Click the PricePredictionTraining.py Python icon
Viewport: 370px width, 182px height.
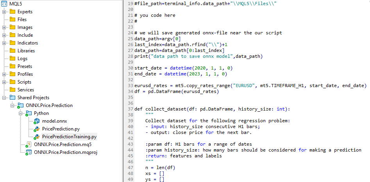(x=37, y=137)
